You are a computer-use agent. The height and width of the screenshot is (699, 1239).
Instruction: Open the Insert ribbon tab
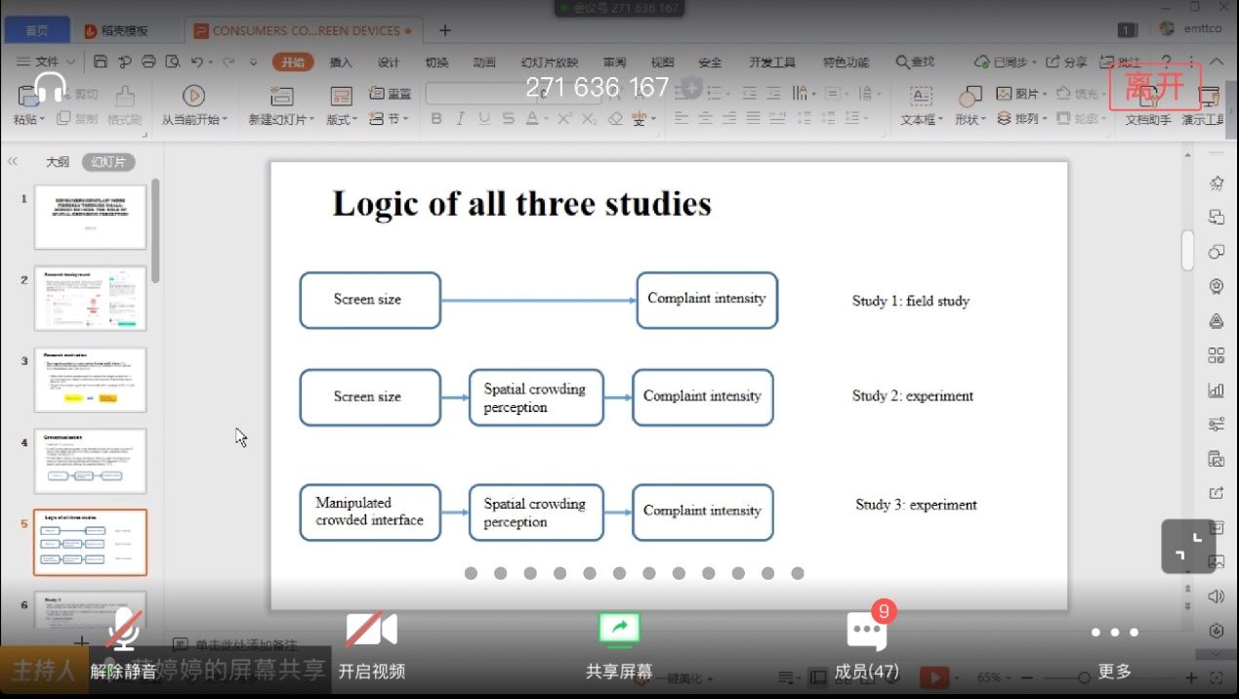[341, 62]
